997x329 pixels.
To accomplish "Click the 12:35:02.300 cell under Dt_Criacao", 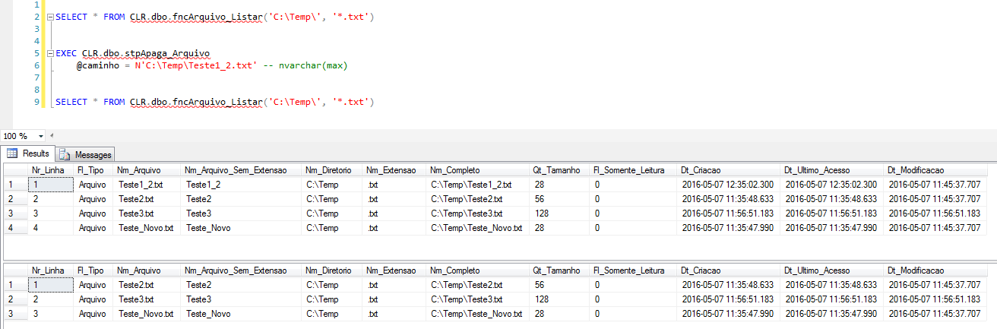I will [x=729, y=184].
